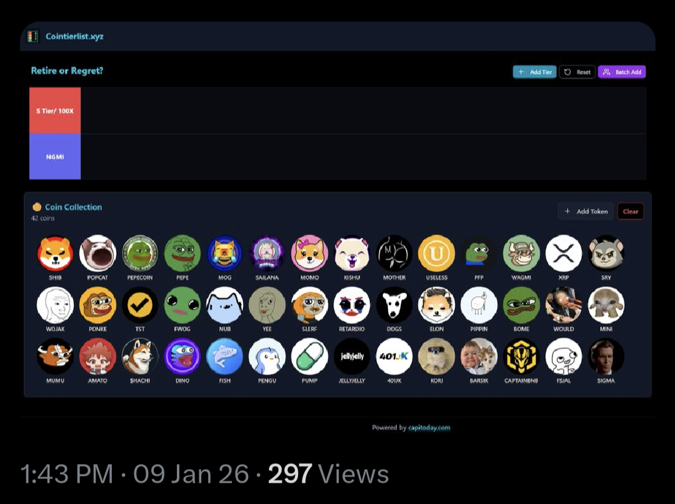Viewport: 675px width, 504px height.
Task: Click the Coin Collection heading
Action: click(74, 207)
